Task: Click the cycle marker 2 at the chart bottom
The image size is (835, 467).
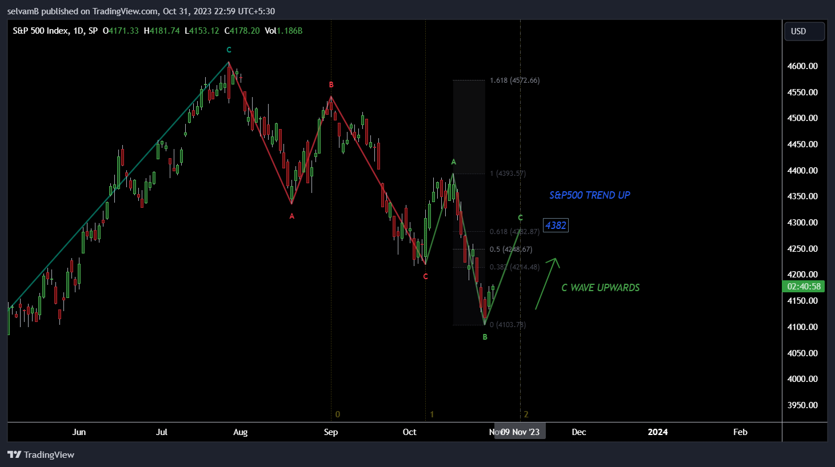Action: (x=526, y=414)
